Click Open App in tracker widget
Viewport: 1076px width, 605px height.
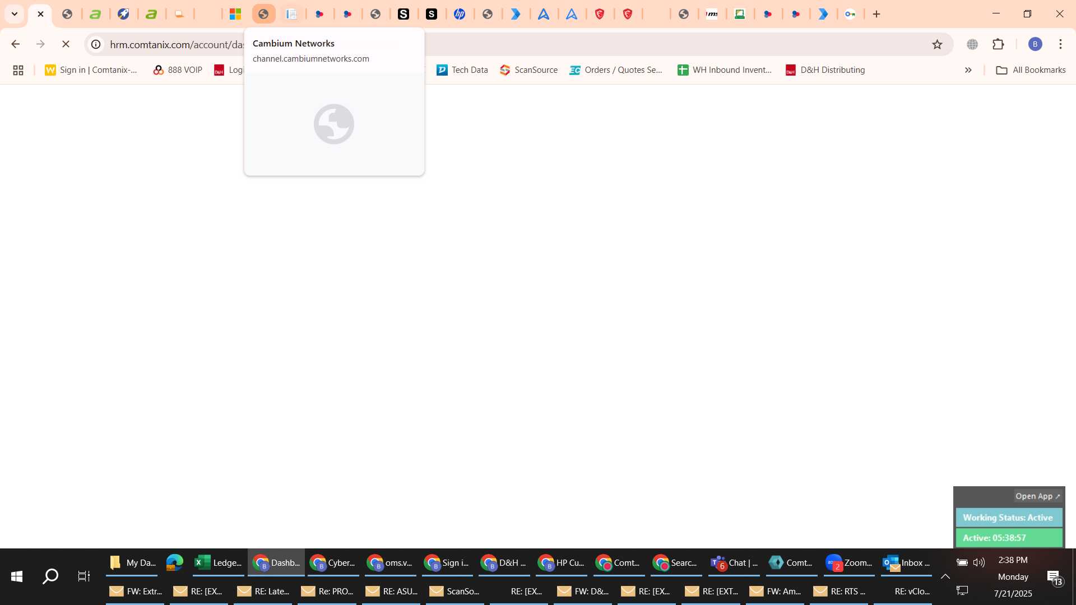click(1038, 496)
